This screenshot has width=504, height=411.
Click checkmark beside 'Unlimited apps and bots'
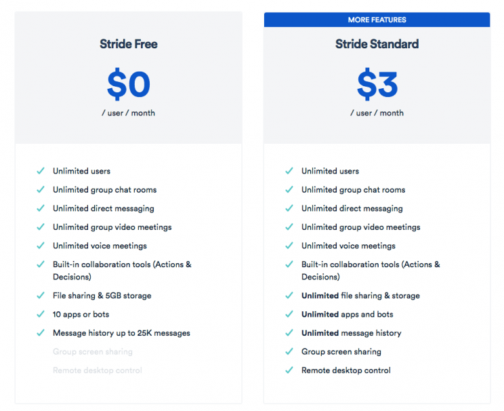pyautogui.click(x=289, y=314)
